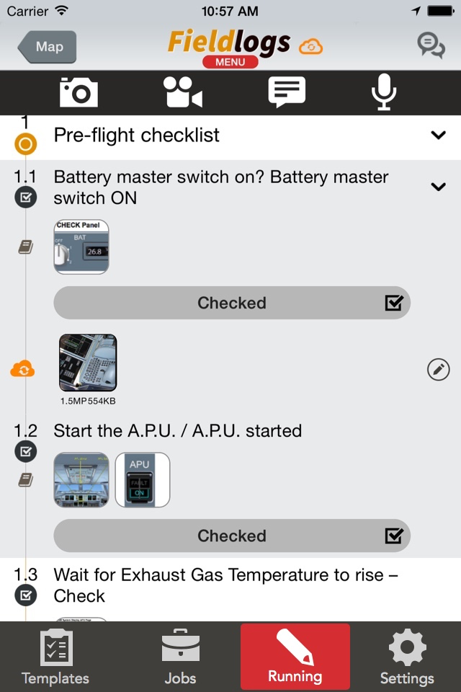Collapse the Pre-flight checklist section chevron
Viewport: 461px width, 692px height.
(x=438, y=135)
